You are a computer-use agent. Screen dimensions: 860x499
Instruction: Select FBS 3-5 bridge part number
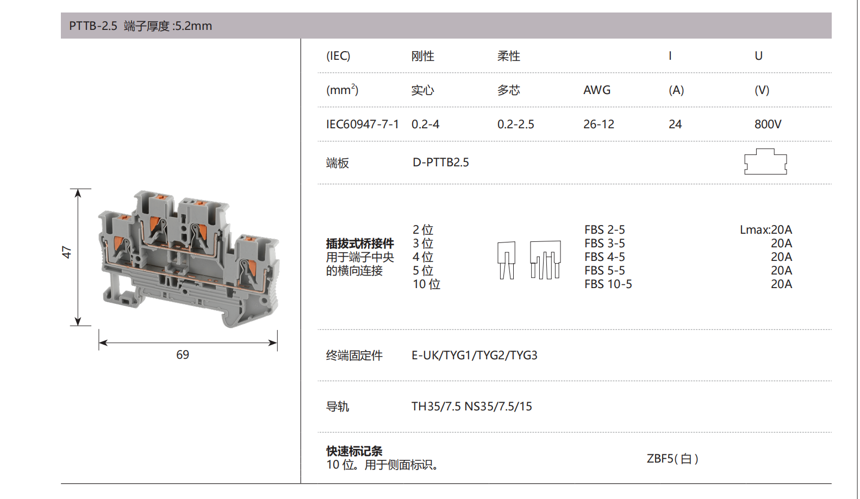pos(605,244)
